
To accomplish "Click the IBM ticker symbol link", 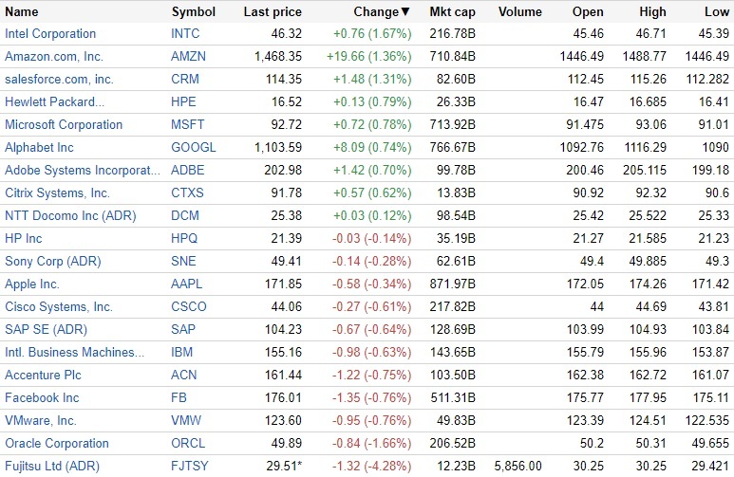I will click(x=181, y=352).
